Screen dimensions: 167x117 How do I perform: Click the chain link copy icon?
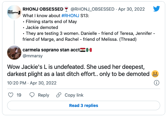tap(59, 95)
